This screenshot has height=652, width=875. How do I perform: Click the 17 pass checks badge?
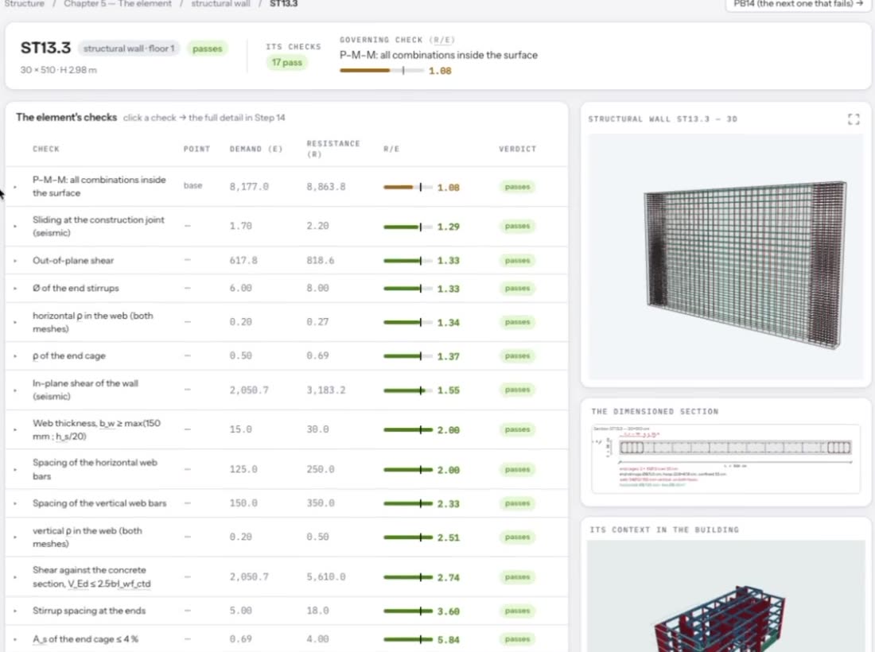coord(287,63)
